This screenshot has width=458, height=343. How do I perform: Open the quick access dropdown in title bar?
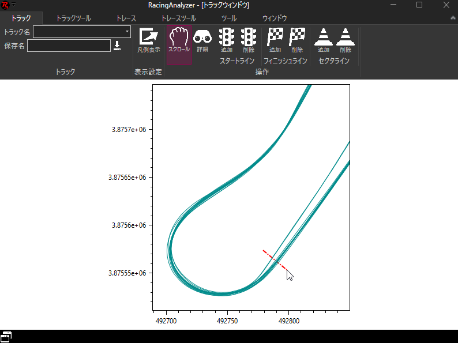[14, 5]
